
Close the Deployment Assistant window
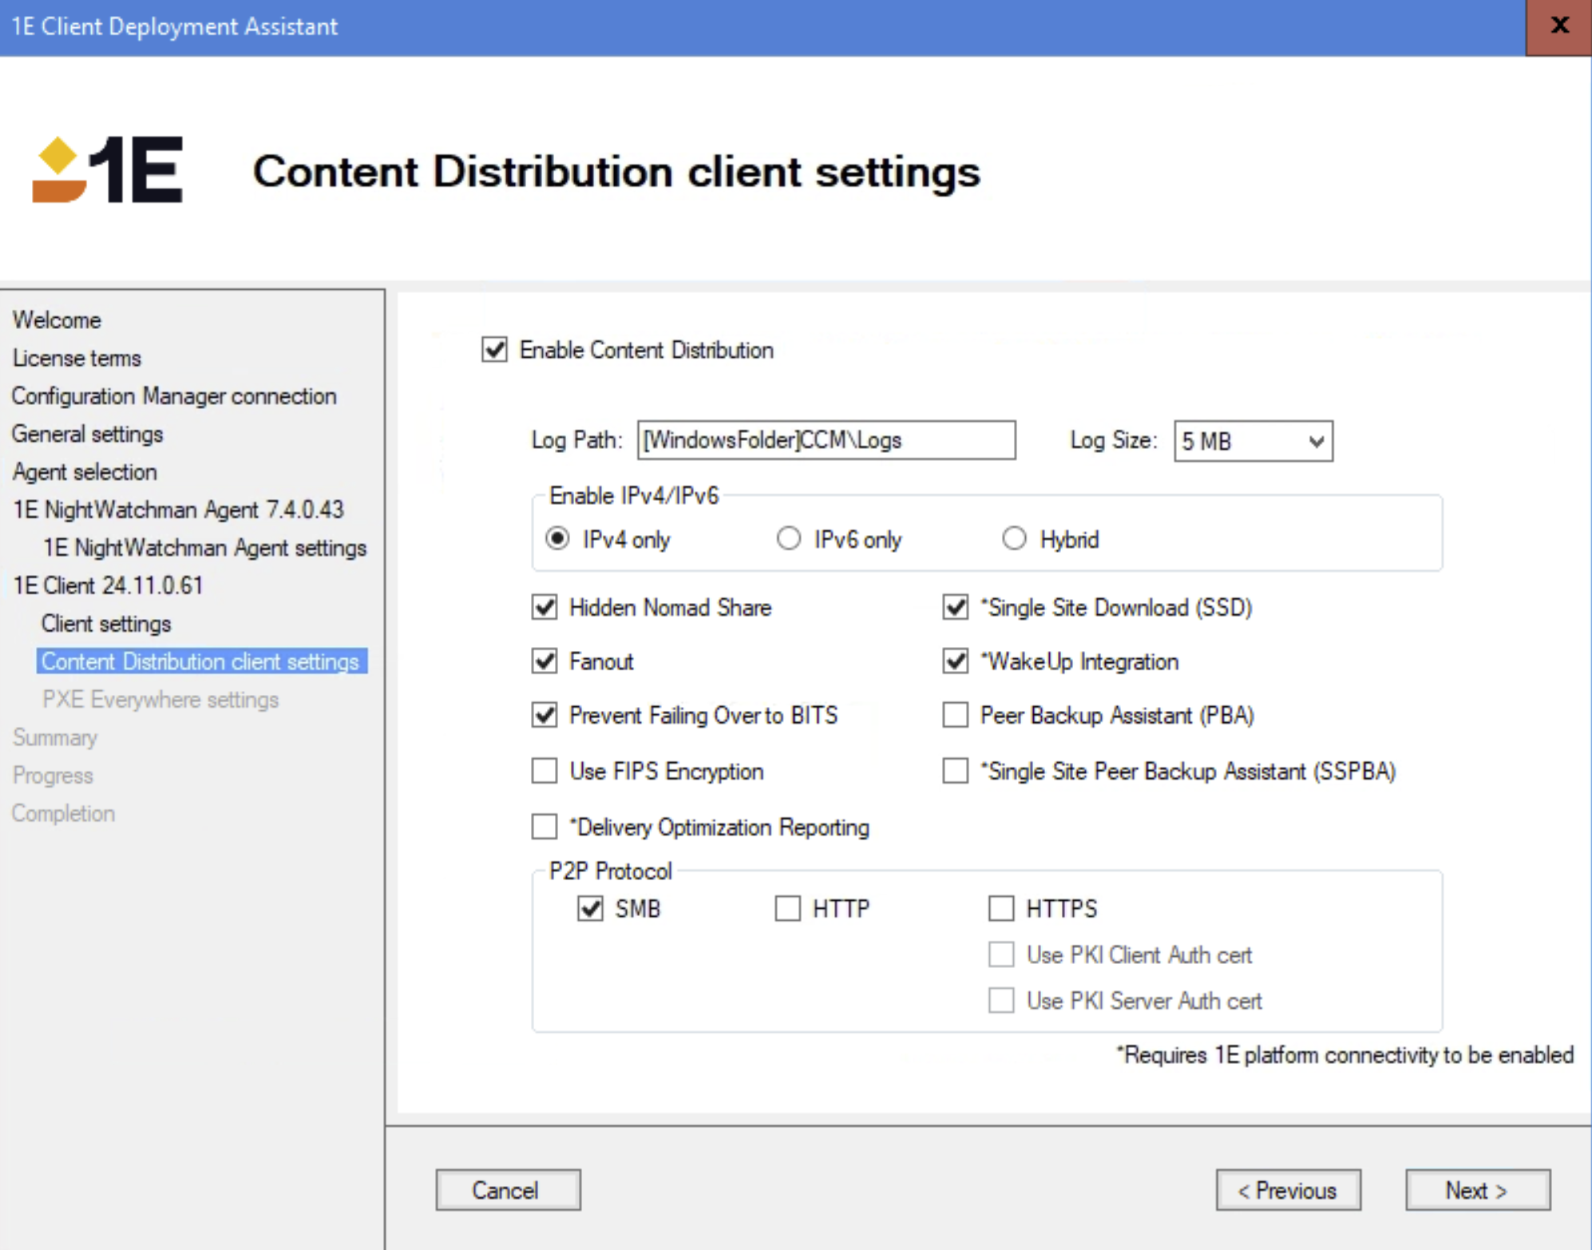pyautogui.click(x=1558, y=26)
